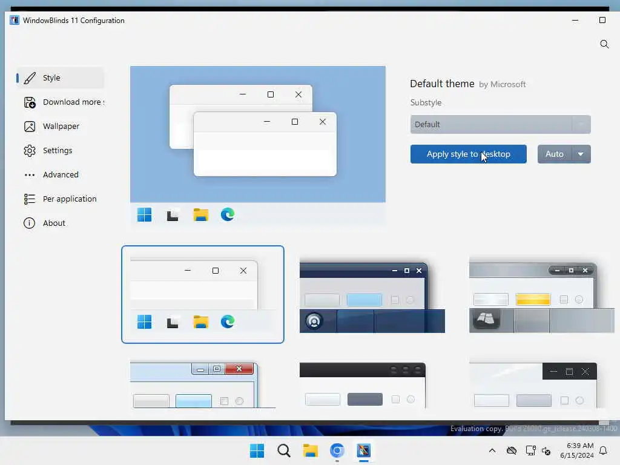The width and height of the screenshot is (620, 465).
Task: Select the black title bar style thumbnail
Action: (x=363, y=385)
